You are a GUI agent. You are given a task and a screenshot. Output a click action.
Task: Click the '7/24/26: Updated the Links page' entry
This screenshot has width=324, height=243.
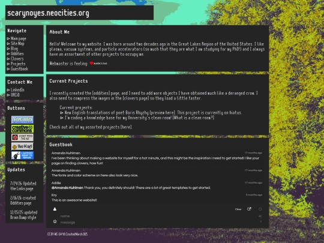(x=23, y=186)
